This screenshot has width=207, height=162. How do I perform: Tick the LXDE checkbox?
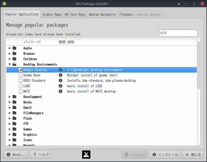click(x=21, y=86)
